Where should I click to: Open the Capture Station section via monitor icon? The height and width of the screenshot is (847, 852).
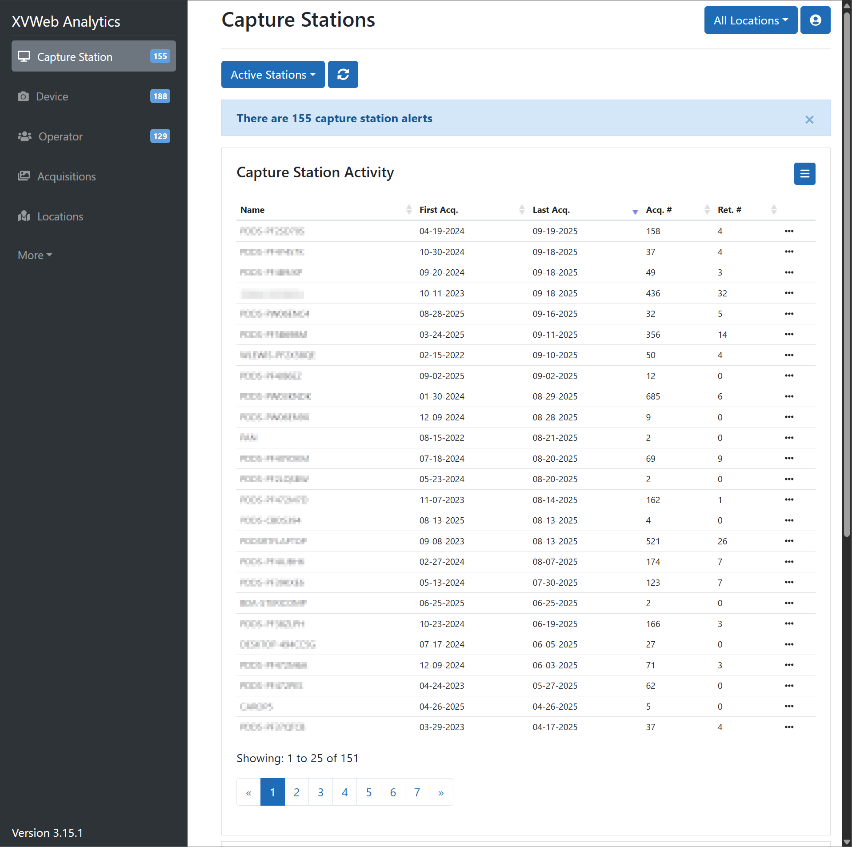(x=24, y=56)
